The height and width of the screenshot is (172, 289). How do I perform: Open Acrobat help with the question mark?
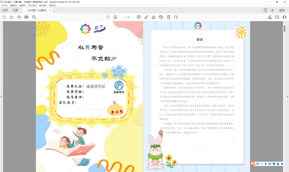[265, 10]
